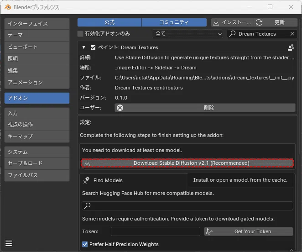This screenshot has width=302, height=252.
Task: Click the Token input field
Action: 156,231
